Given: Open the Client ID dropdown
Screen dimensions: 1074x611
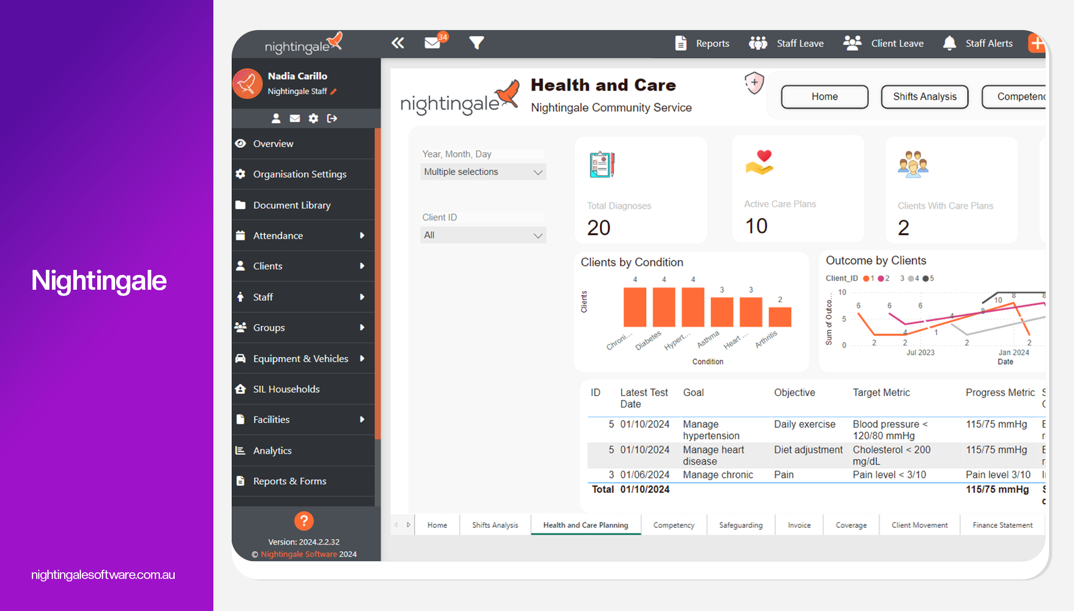Looking at the screenshot, I should [x=483, y=235].
